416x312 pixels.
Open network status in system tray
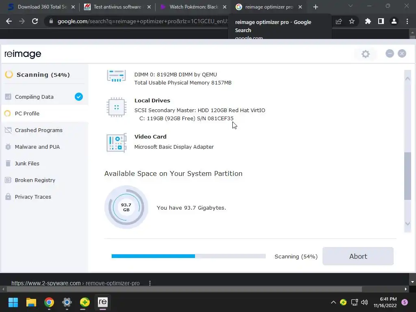tap(354, 302)
